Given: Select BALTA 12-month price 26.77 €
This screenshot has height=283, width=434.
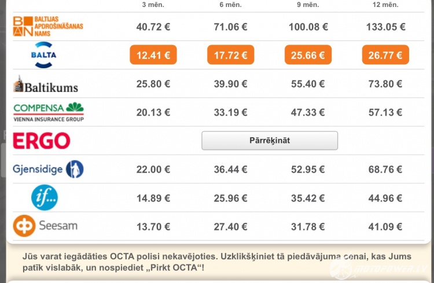Looking at the screenshot, I should (385, 55).
